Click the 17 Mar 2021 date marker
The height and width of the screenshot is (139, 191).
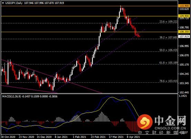point(116,137)
